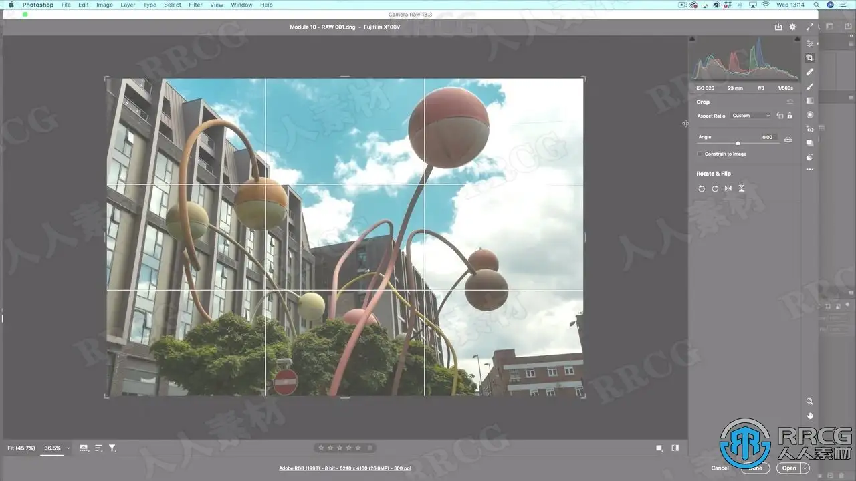Expand the Open button arrow menu
This screenshot has width=856, height=481.
(x=805, y=468)
